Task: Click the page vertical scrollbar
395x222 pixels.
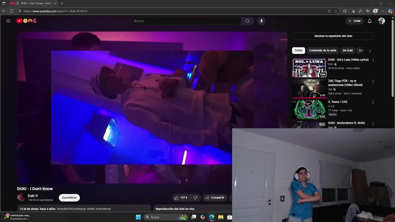Action: tap(393, 59)
